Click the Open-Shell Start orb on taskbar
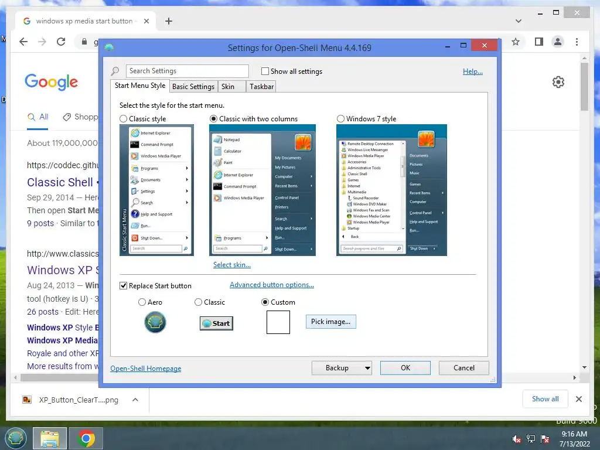This screenshot has height=450, width=600. click(15, 438)
